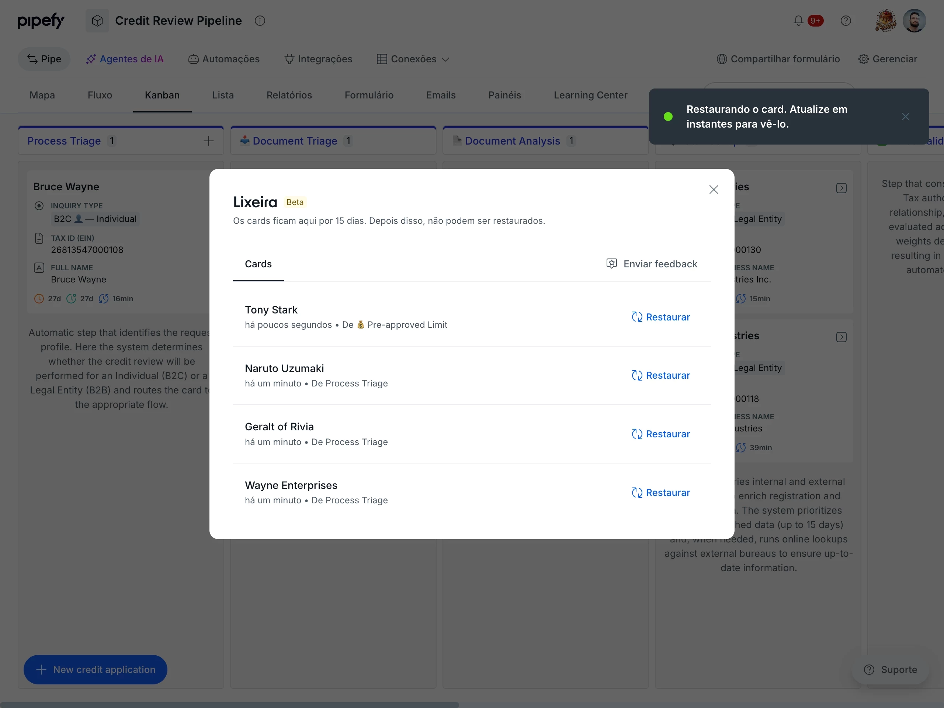Open Agentes de IA

[125, 59]
